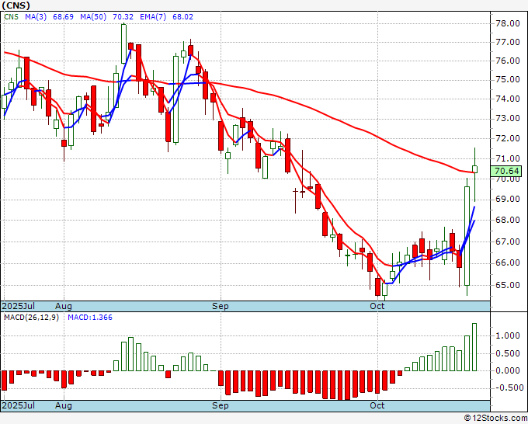Click the 66.00 price axis label

click(x=508, y=263)
